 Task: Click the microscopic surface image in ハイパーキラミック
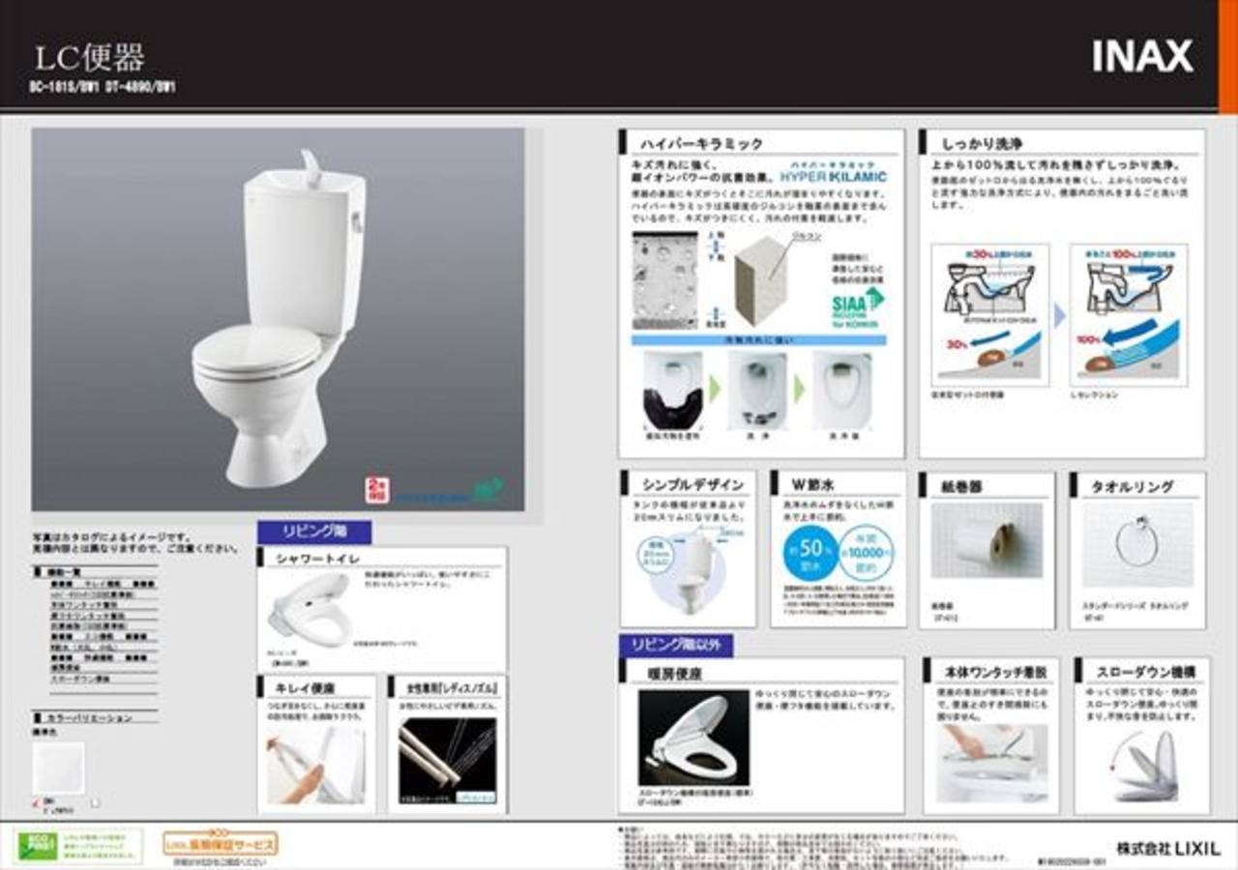(x=664, y=280)
